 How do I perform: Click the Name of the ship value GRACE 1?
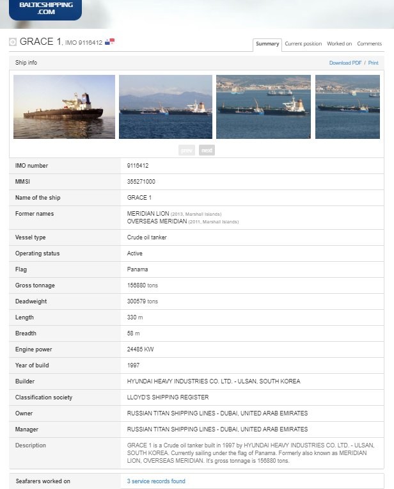tap(139, 198)
